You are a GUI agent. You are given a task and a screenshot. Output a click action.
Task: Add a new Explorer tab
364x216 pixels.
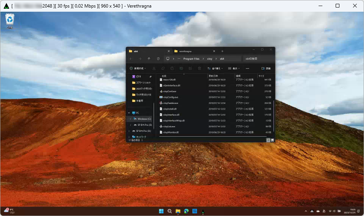point(222,51)
